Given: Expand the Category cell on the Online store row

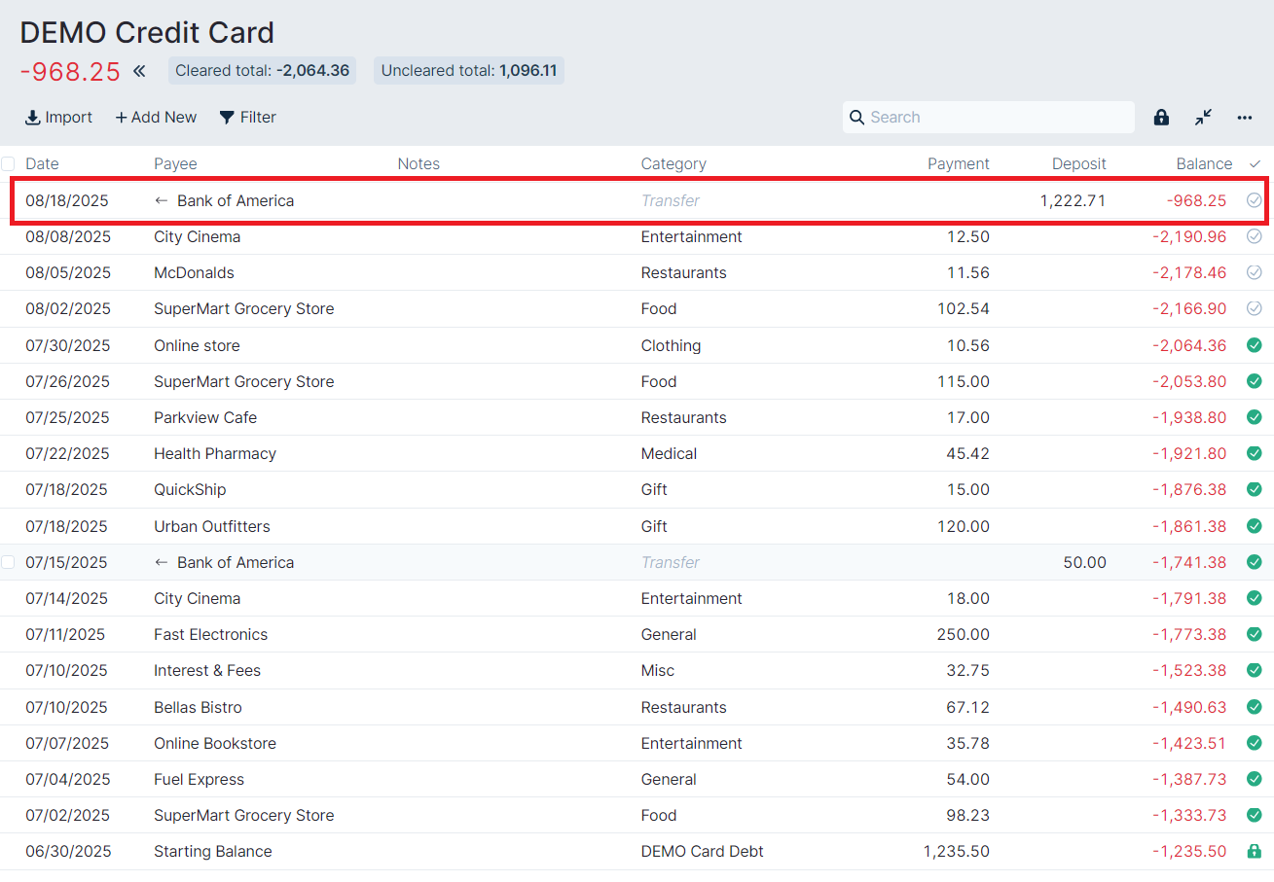Looking at the screenshot, I should pyautogui.click(x=671, y=345).
